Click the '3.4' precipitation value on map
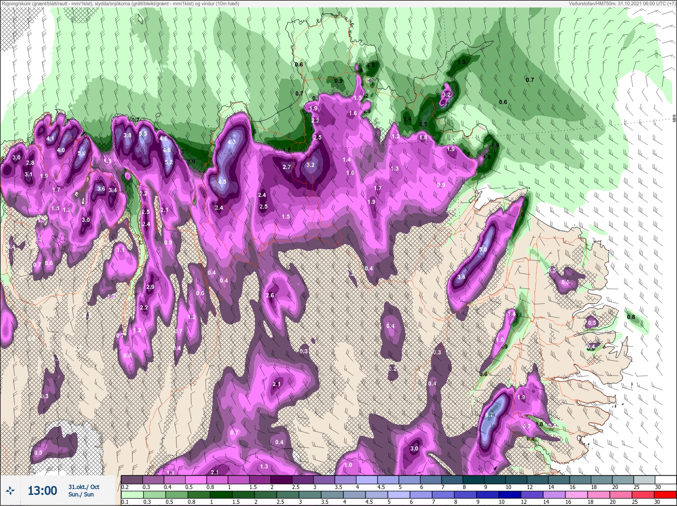This screenshot has width=677, height=506. [x=113, y=190]
